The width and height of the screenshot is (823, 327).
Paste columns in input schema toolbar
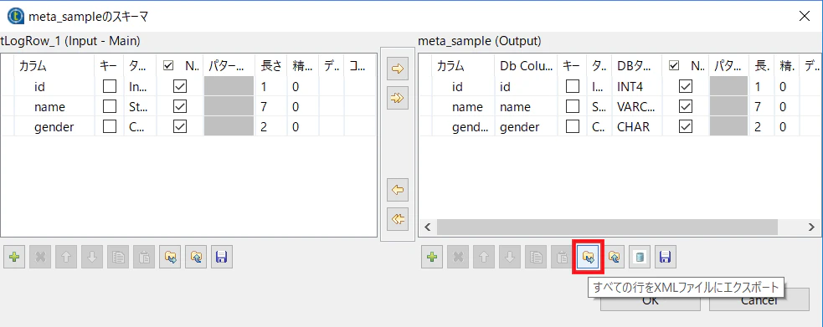[144, 258]
